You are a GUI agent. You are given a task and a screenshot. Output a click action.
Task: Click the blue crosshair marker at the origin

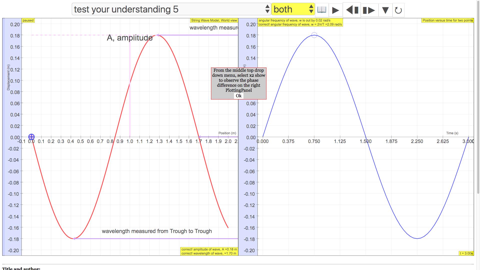(x=31, y=137)
